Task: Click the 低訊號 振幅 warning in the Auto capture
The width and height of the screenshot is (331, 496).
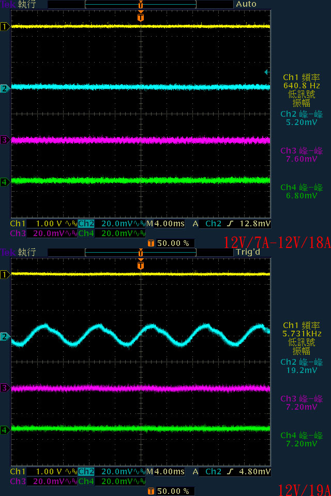Action: tap(301, 99)
